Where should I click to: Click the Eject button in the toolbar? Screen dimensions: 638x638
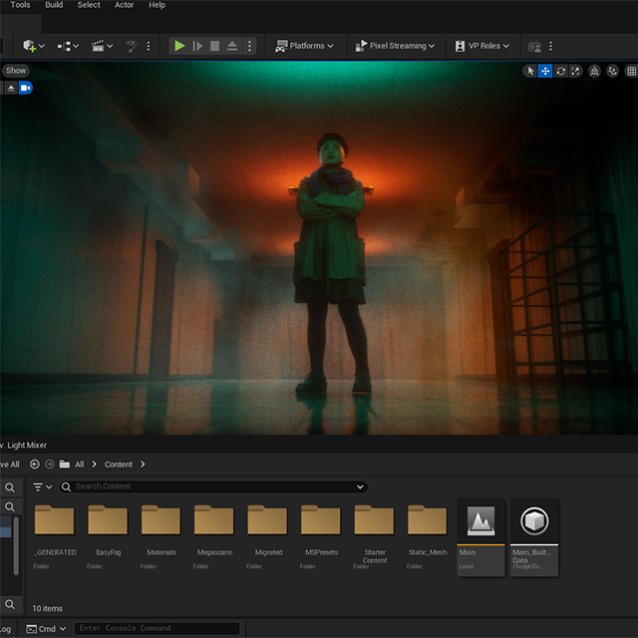tap(231, 46)
